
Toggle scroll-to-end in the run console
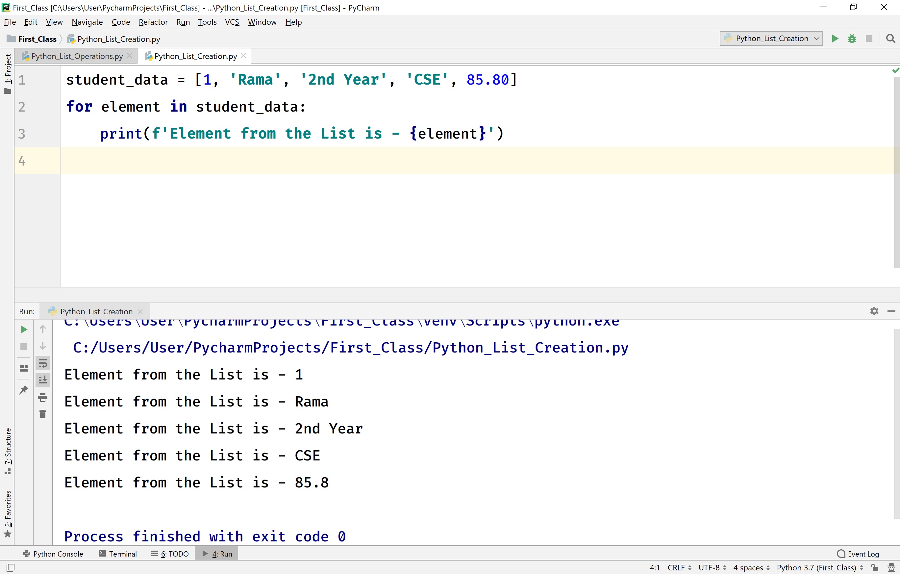[x=43, y=379]
